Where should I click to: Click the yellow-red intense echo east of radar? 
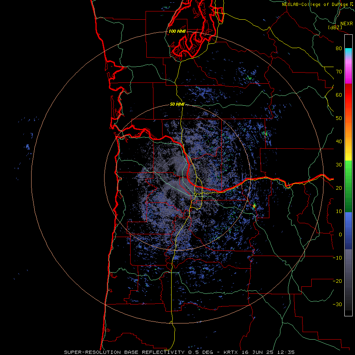point(254,206)
